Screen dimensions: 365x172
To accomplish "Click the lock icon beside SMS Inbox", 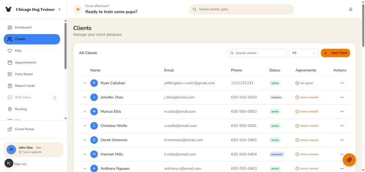I will pyautogui.click(x=55, y=97).
